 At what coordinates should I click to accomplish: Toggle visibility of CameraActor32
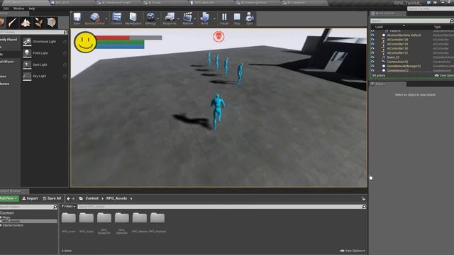point(372,62)
